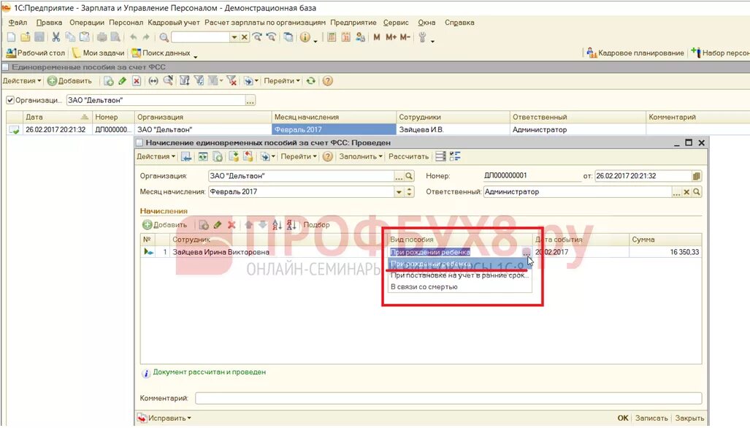Open Кадровое планирование panel button
This screenshot has height=428, width=750.
tap(635, 53)
